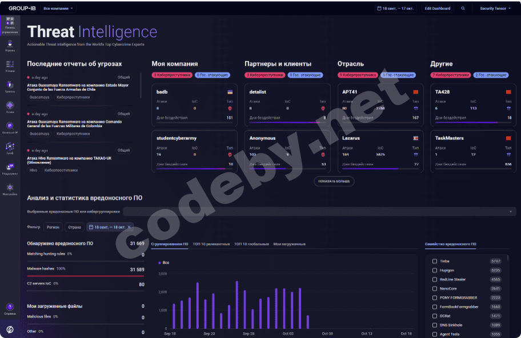This screenshot has height=338, width=521.
Task: Check the Agent Tesla checkbox
Action: 435,335
